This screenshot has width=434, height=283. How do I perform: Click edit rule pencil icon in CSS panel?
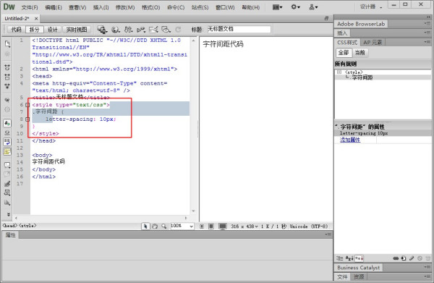click(x=412, y=258)
